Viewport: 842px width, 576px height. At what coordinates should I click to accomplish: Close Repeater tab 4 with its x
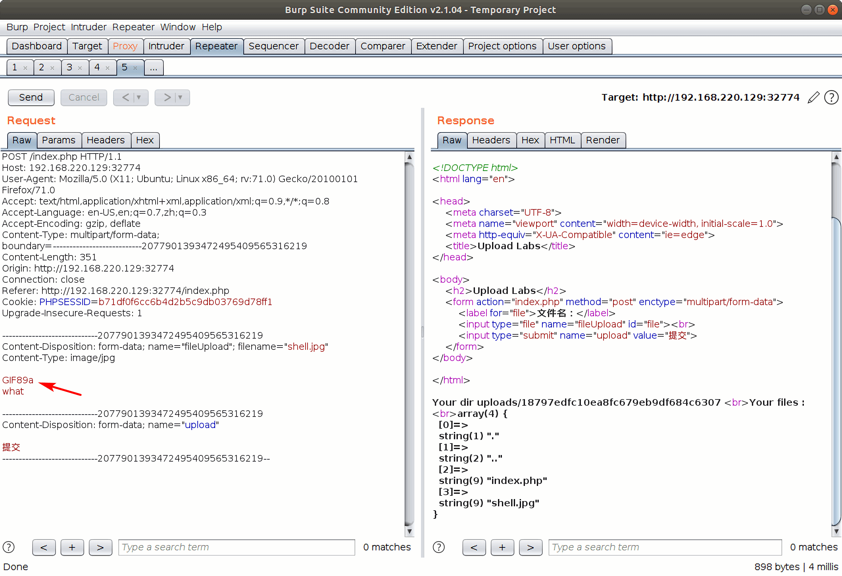click(x=108, y=68)
